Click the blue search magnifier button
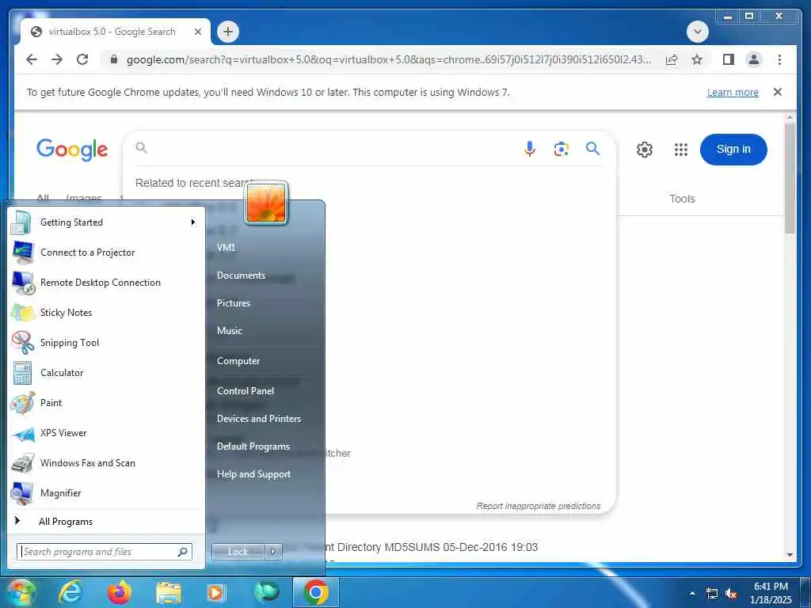The height and width of the screenshot is (608, 811). 592,149
